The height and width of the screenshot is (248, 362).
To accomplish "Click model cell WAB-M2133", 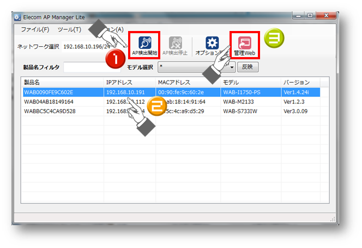I will pos(238,102).
